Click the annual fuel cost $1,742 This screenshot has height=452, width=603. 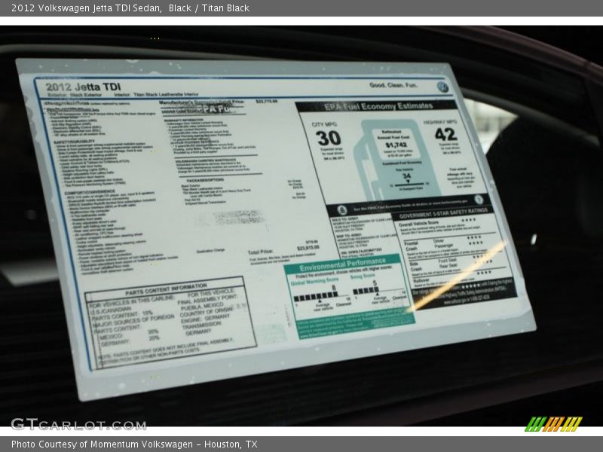tap(396, 145)
